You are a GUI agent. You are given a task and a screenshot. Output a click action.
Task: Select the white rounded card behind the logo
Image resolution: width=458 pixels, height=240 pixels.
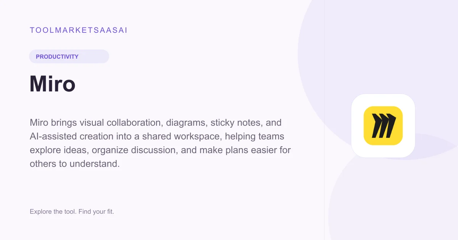(x=383, y=126)
